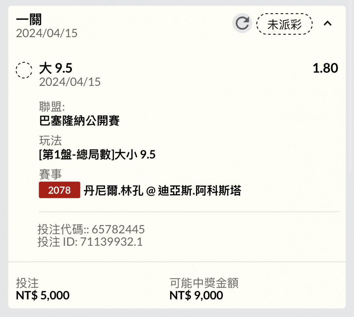The width and height of the screenshot is (354, 317).
Task: Click the 玩法 label
Action: coord(50,140)
